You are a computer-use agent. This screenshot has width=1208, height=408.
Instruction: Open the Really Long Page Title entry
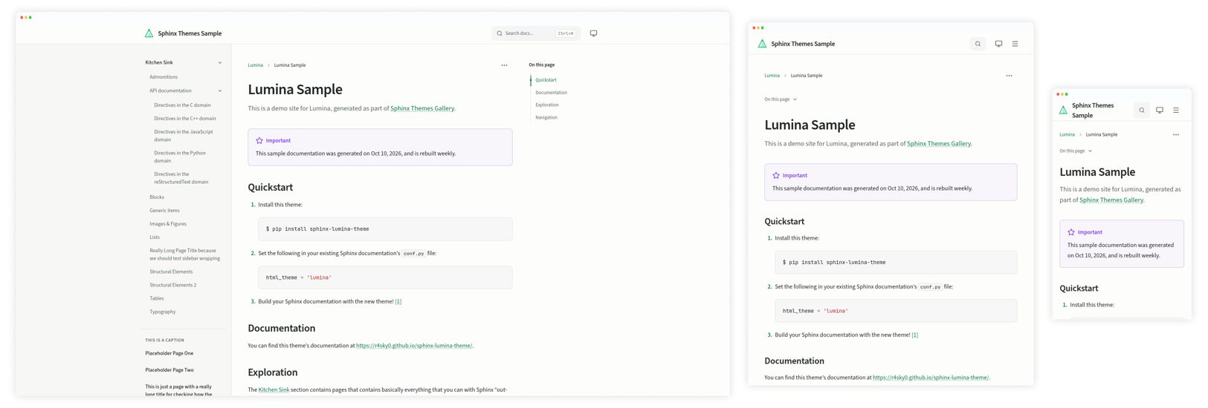point(184,254)
